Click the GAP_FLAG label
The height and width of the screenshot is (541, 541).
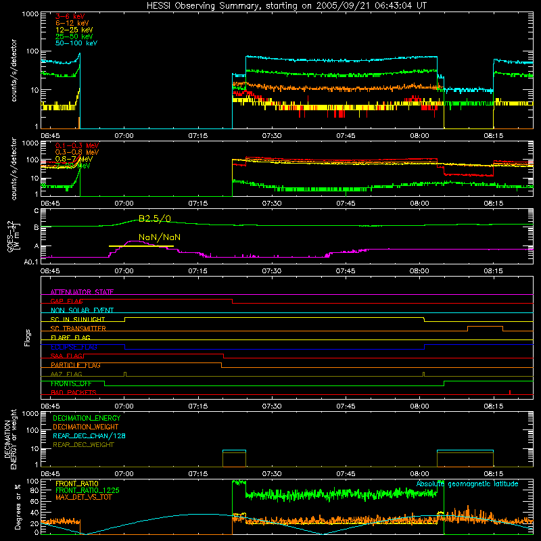[x=66, y=301]
